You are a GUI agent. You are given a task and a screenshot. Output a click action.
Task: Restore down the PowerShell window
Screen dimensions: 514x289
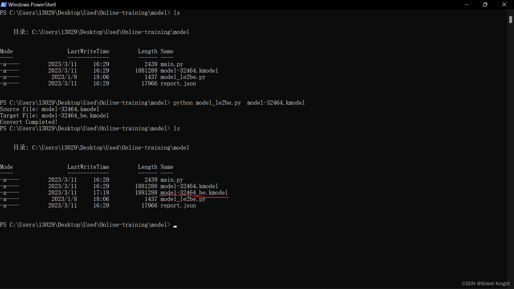click(485, 5)
